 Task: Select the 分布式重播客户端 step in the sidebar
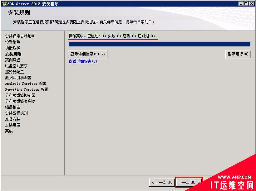tap(20, 101)
